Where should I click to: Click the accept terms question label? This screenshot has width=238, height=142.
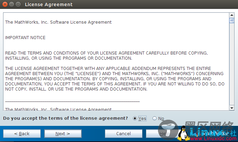coord(66,118)
